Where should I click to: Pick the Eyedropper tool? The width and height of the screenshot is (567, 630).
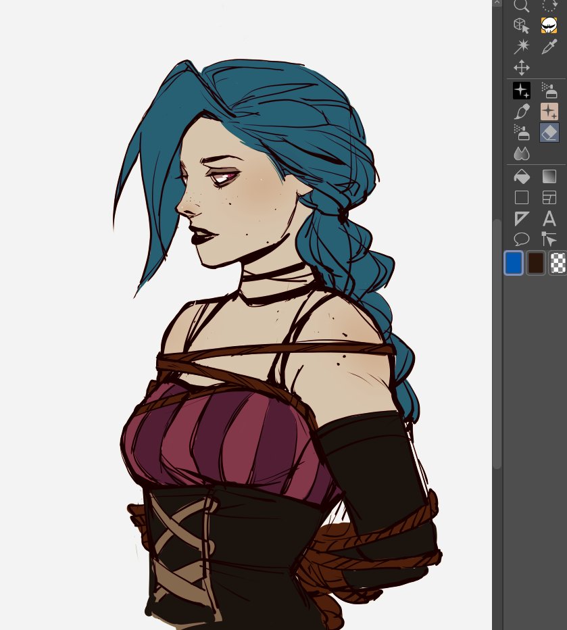point(549,47)
